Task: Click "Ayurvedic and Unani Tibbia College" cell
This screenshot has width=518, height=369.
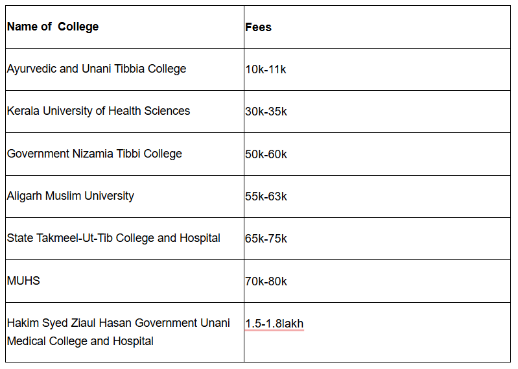Action: tap(97, 69)
